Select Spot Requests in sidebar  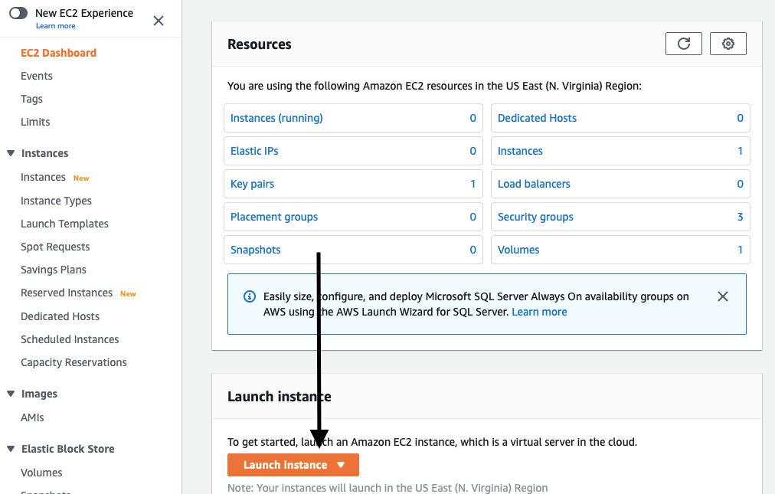click(x=55, y=247)
